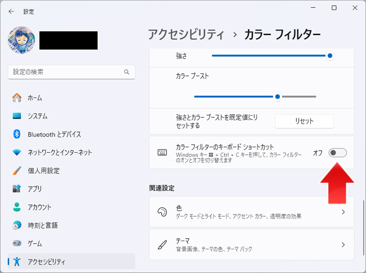Click chevron on 色 row
This screenshot has height=273, width=366.
pyautogui.click(x=343, y=212)
